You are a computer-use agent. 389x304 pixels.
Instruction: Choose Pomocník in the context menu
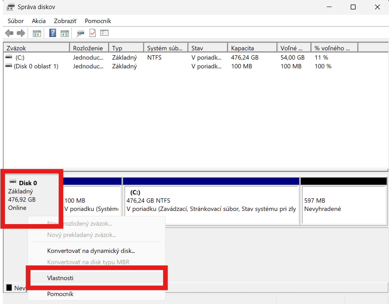click(60, 294)
